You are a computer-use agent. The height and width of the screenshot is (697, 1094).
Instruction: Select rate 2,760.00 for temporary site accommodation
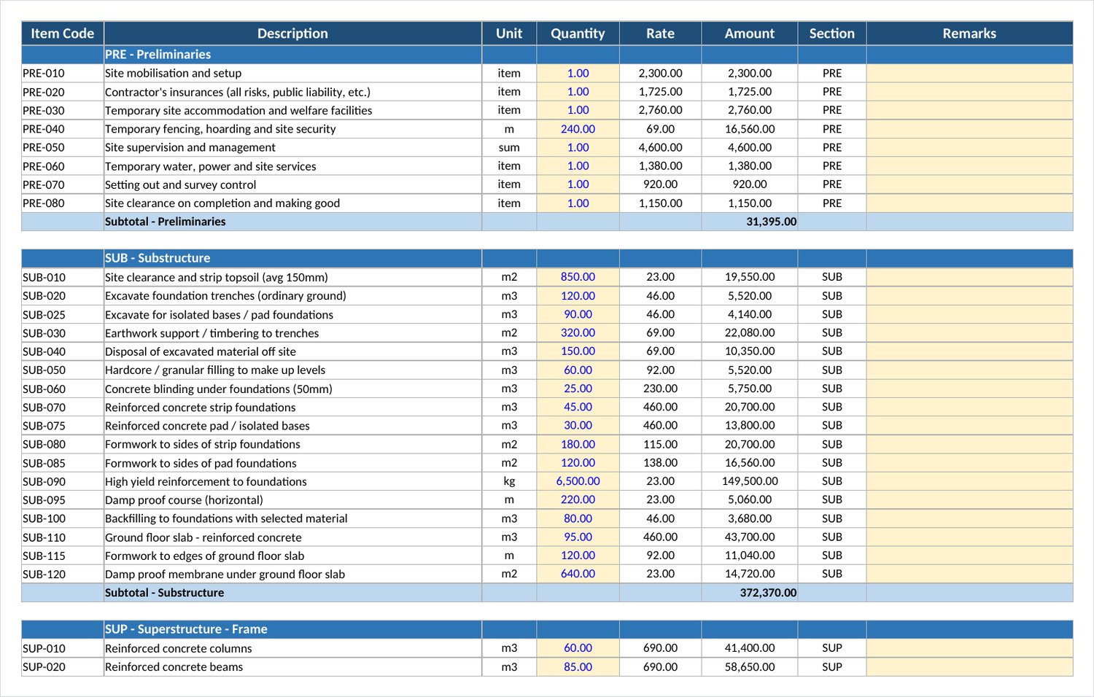click(660, 110)
